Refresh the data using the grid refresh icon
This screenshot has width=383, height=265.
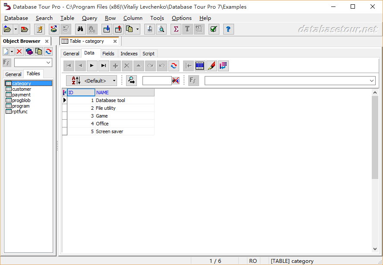[174, 66]
